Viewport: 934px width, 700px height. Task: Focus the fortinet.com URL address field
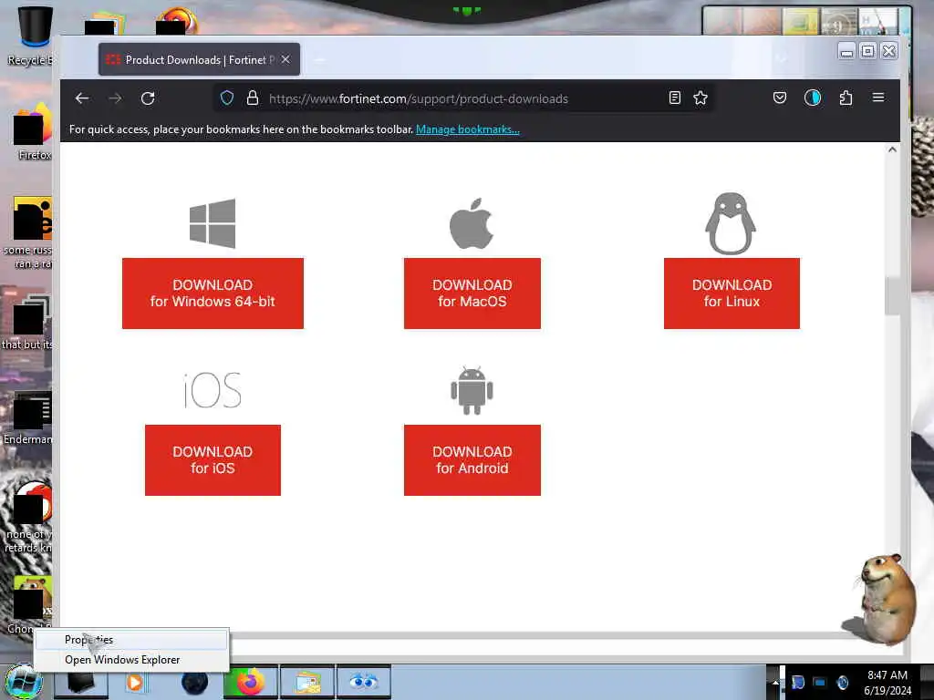[x=418, y=98]
